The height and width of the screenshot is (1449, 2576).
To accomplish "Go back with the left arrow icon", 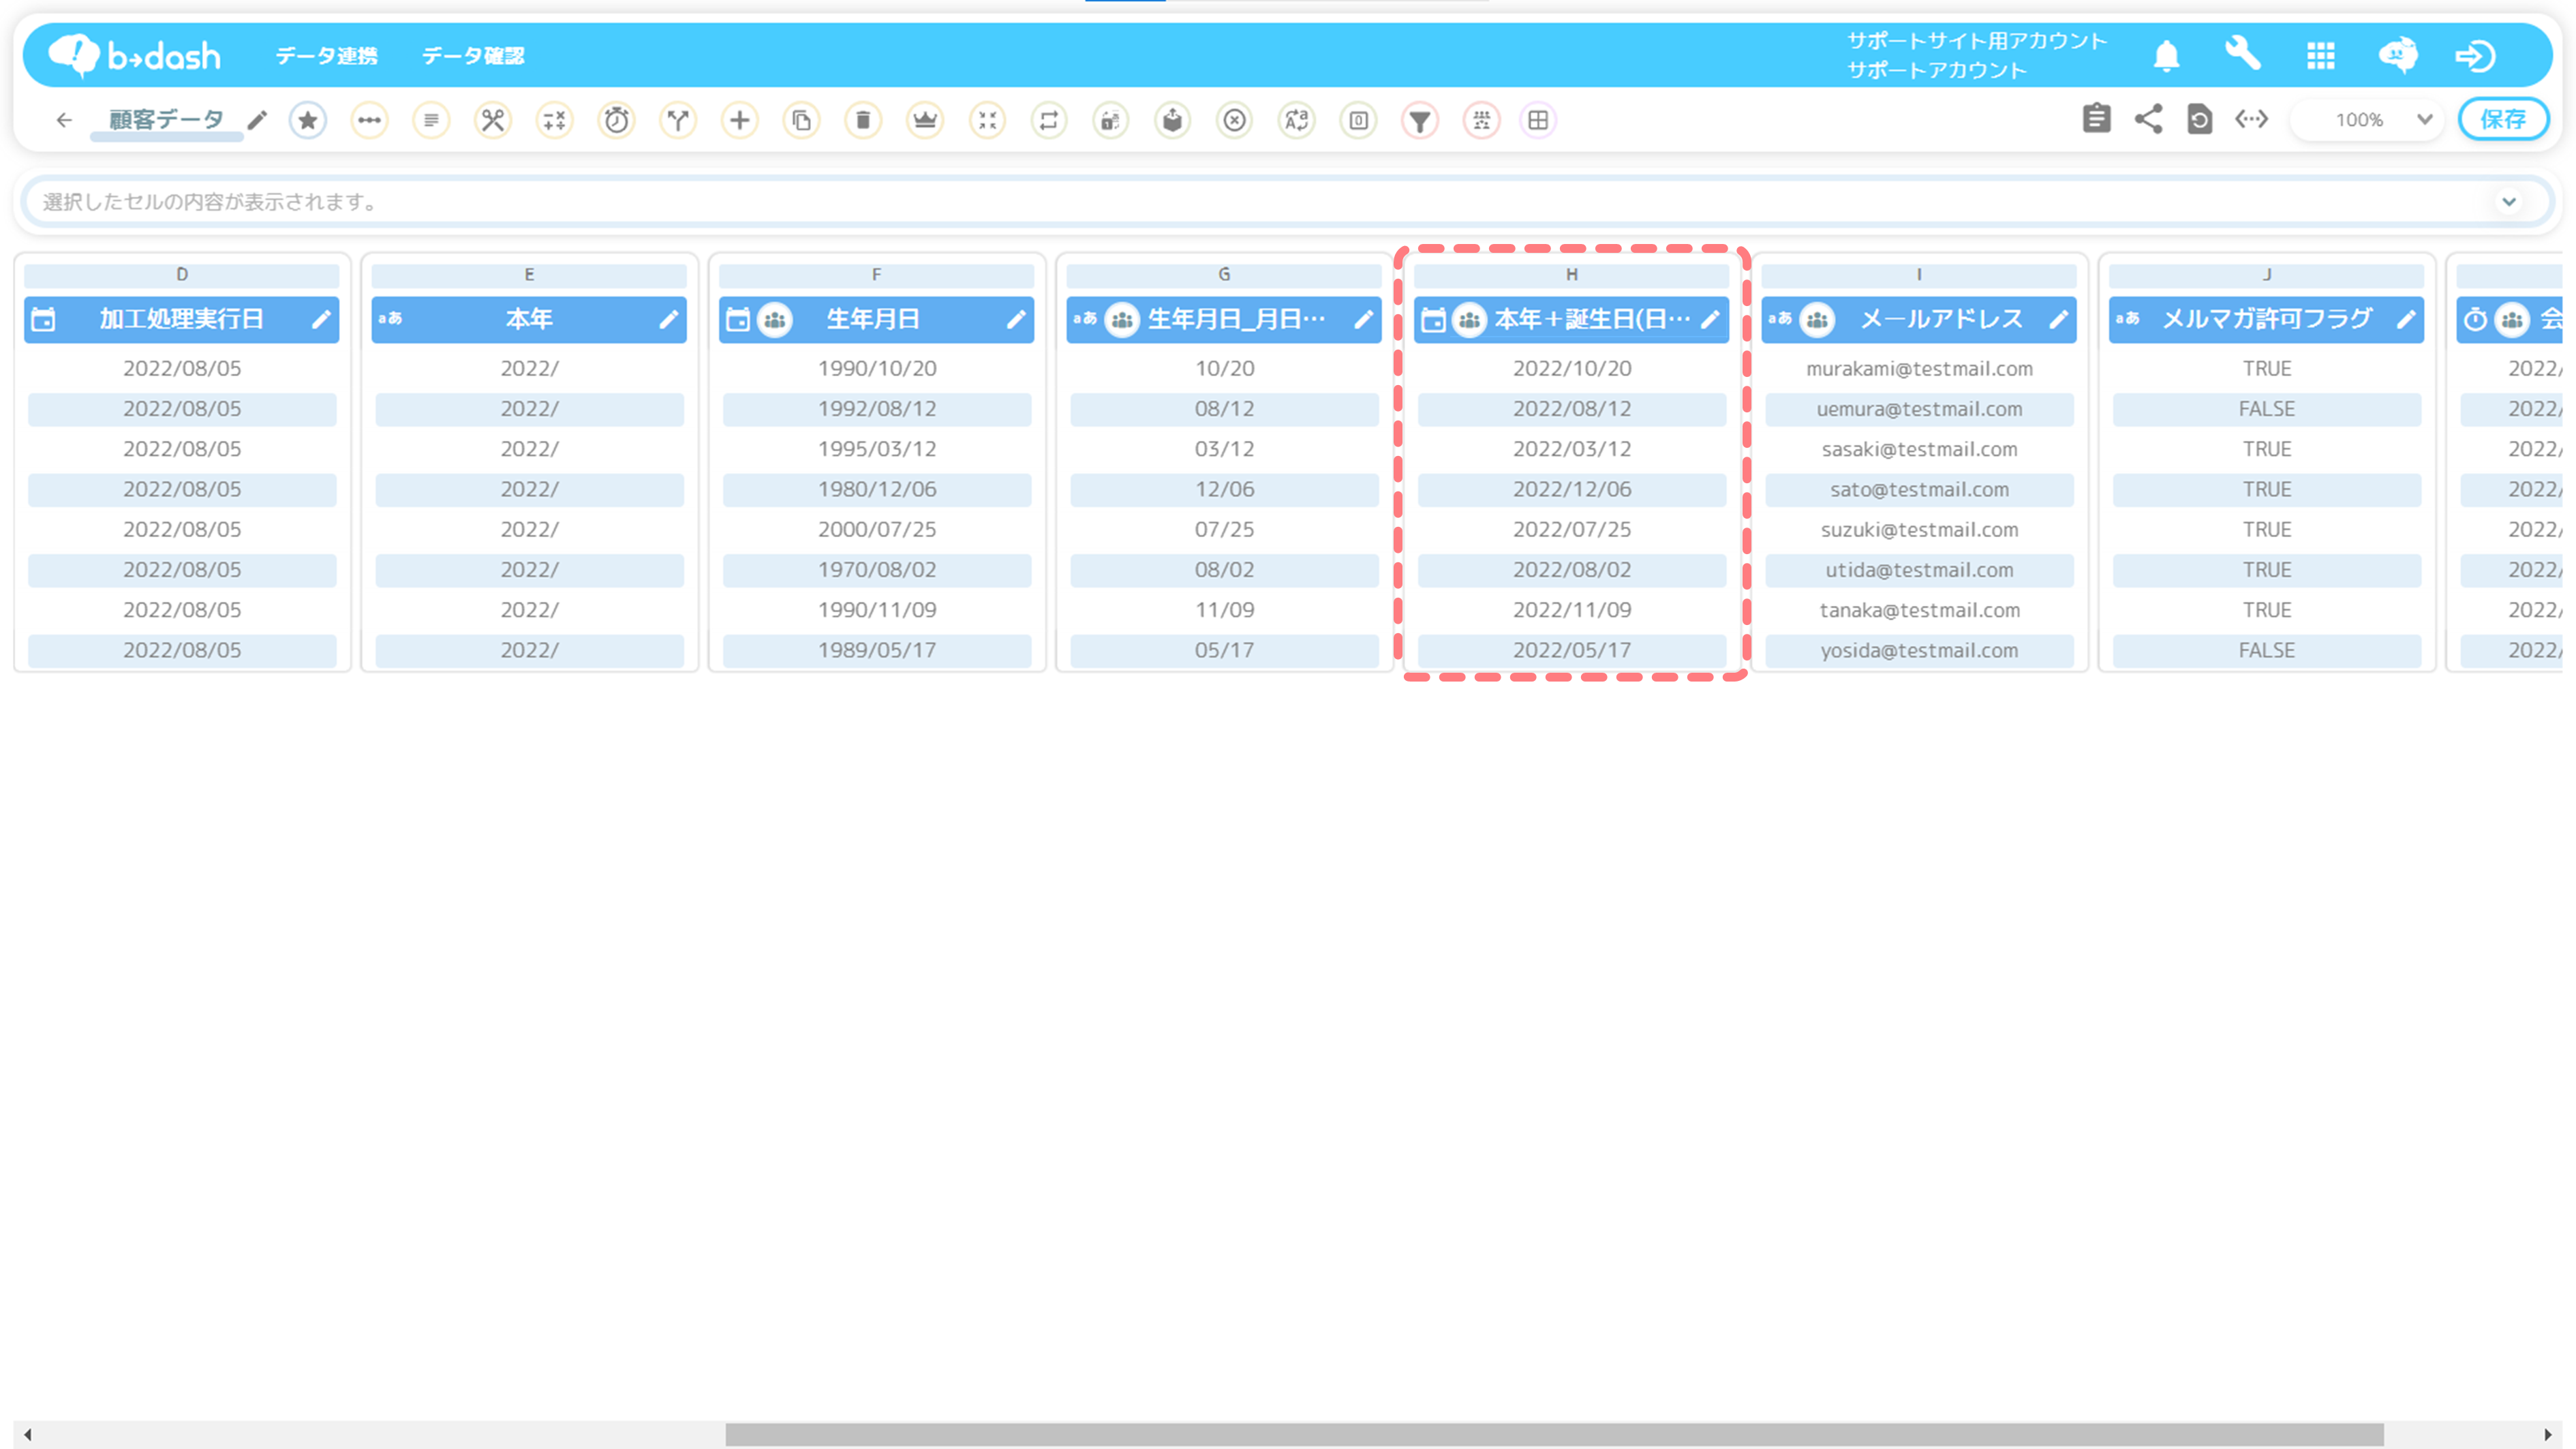I will 64,120.
